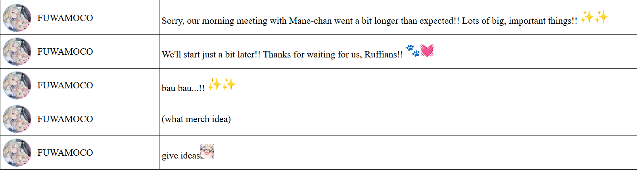637x170 pixels.
Task: Click FUWAMOCO name in the 'what merch idea' row
Action: (65, 119)
